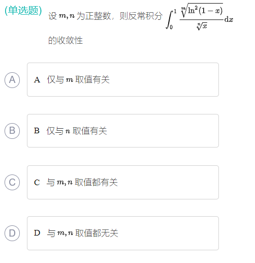The image size is (255, 263).
Task: Click the "dx" at the integral's end
Action: click(229, 19)
